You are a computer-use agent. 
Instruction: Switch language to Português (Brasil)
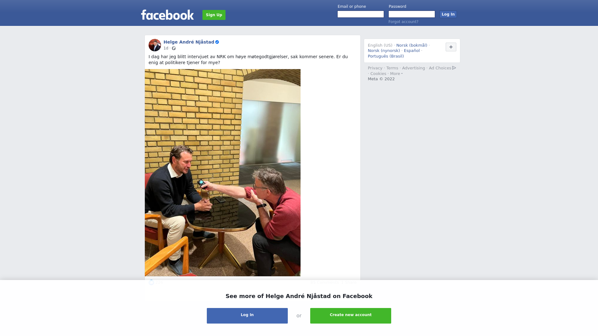386,56
